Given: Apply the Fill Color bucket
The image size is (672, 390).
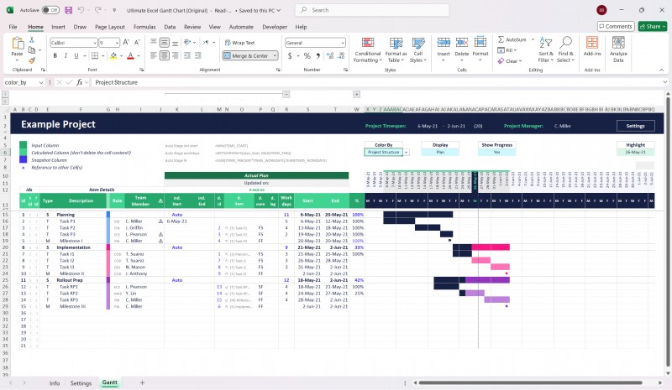Looking at the screenshot, I should (x=113, y=55).
